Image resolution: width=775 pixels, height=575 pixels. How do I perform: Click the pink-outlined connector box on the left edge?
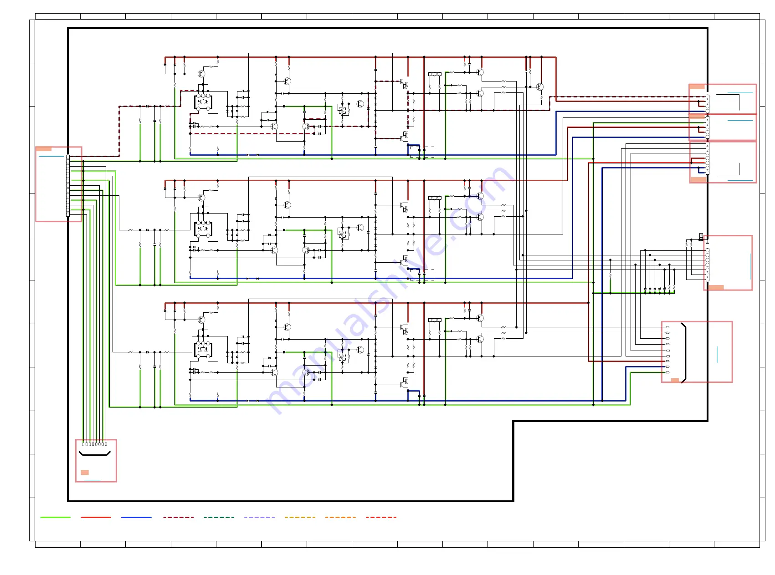click(x=59, y=184)
